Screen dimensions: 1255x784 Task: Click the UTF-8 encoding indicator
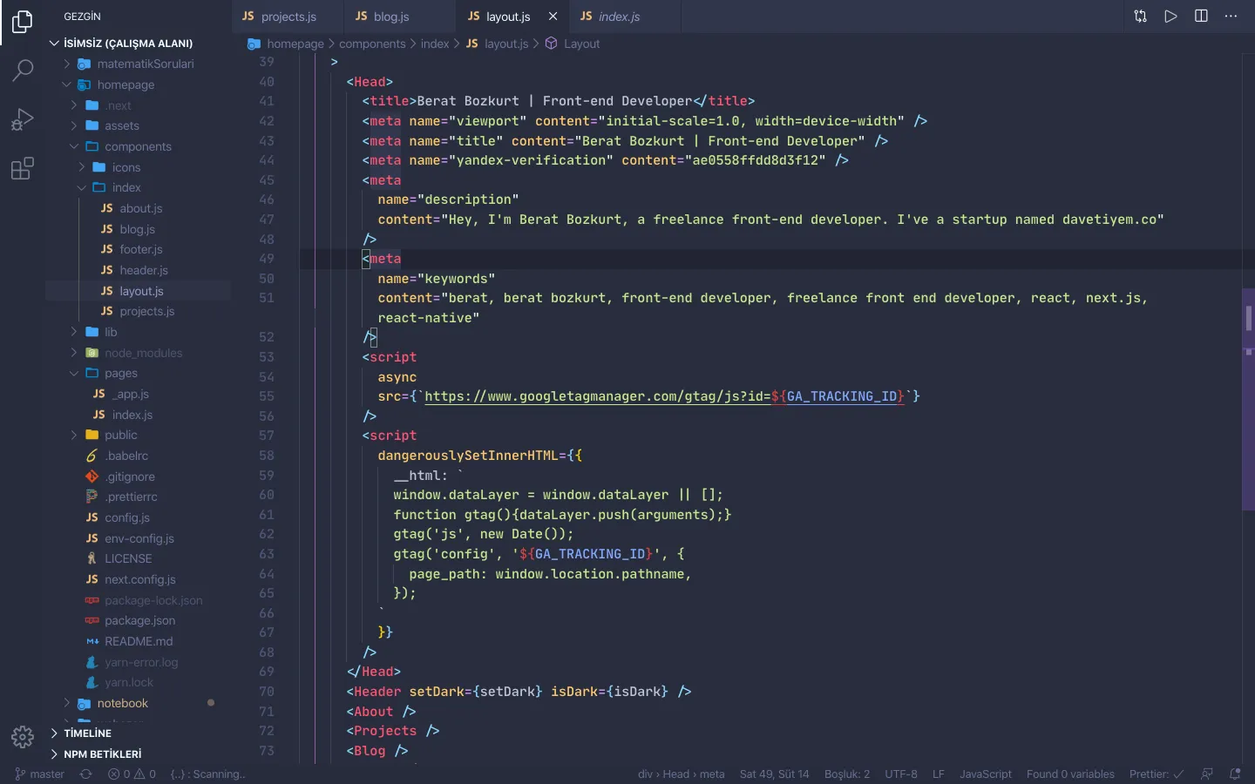(x=901, y=774)
